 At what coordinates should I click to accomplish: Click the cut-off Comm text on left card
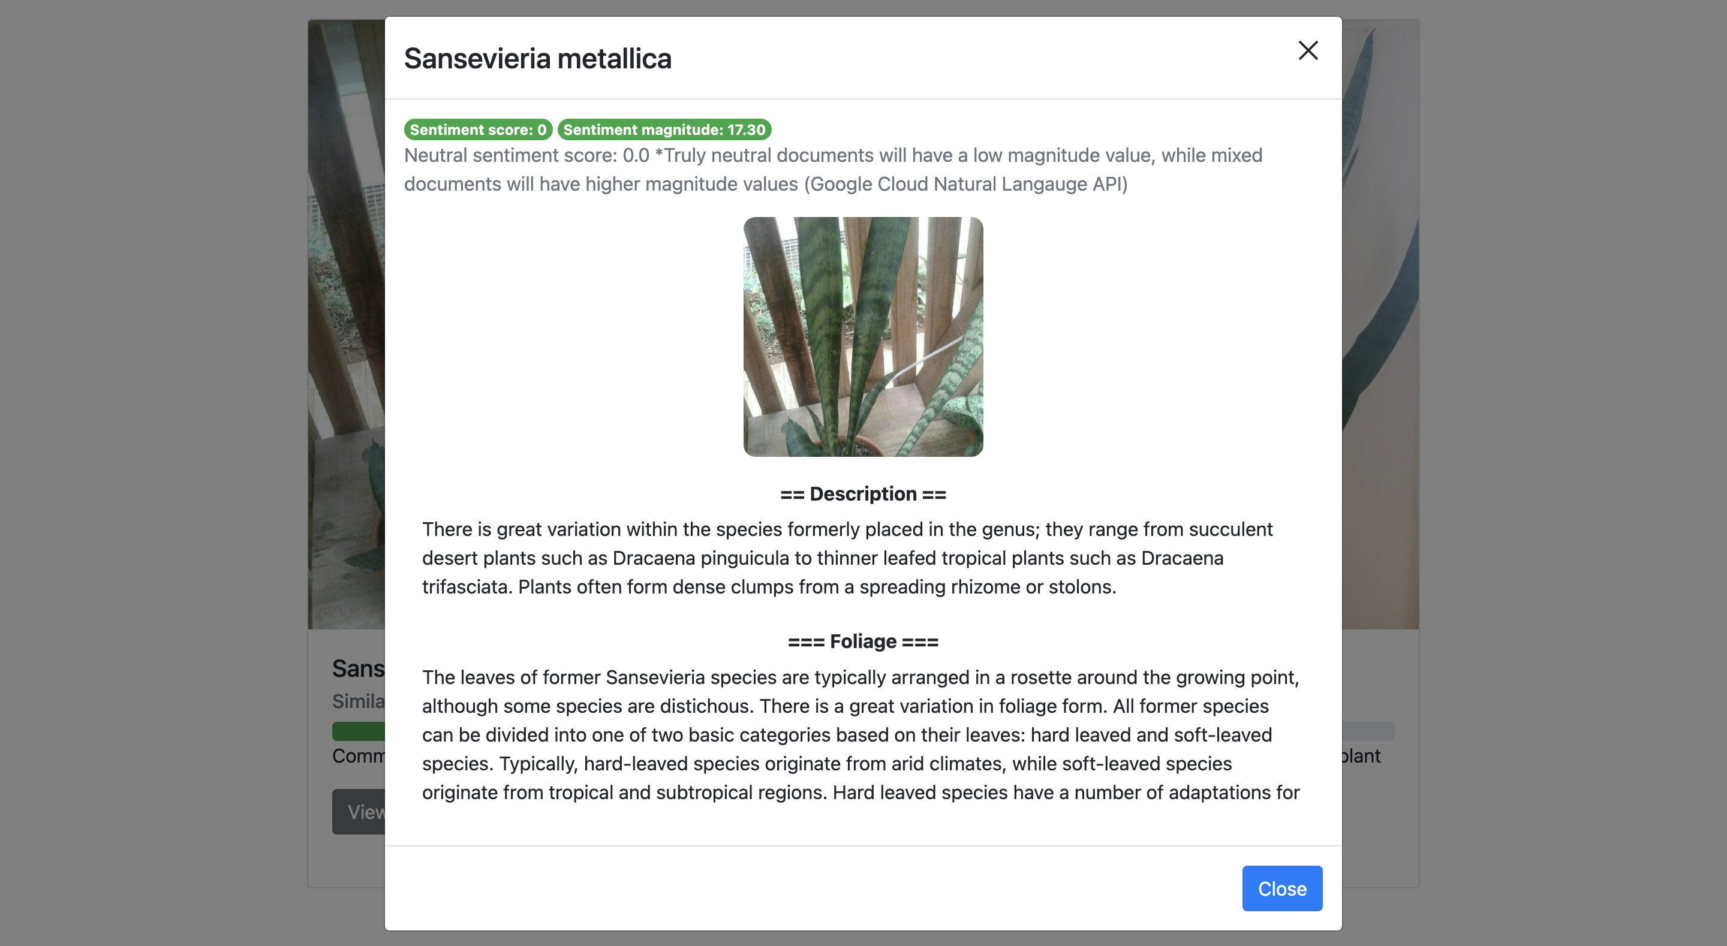[x=358, y=755]
